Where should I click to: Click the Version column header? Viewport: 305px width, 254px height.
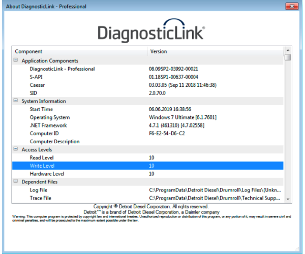216,51
